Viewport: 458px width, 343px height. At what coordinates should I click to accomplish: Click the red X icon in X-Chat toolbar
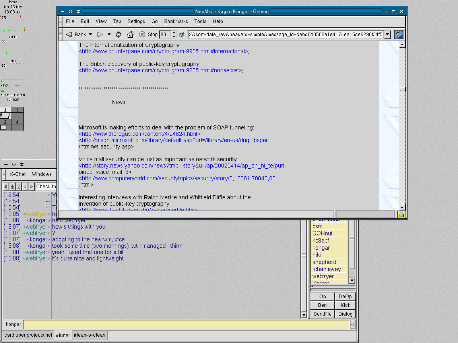point(6,187)
